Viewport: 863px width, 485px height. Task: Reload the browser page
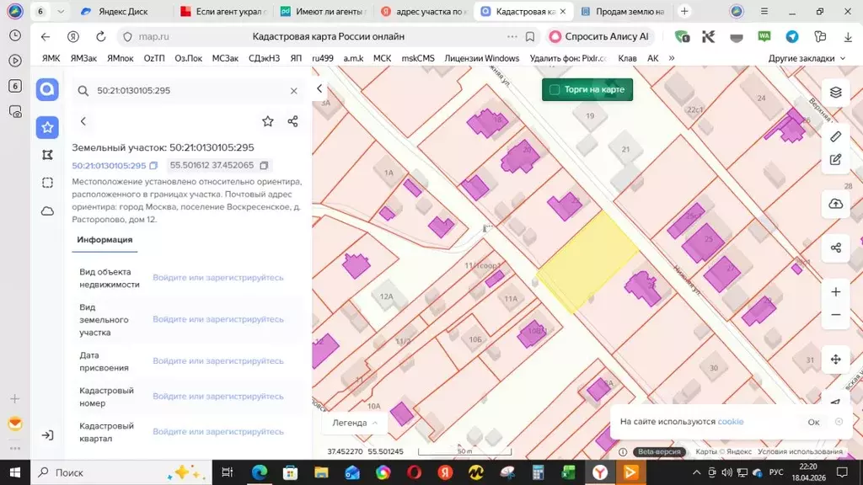(x=101, y=36)
